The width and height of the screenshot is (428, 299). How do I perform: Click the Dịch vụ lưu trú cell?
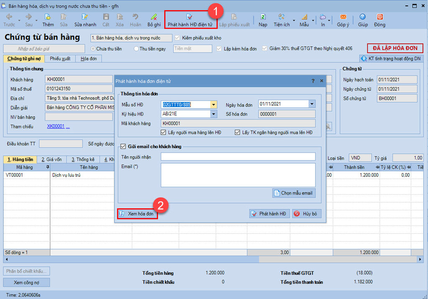(82, 175)
